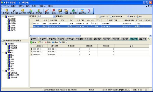This screenshot has width=153, height=92.
Task: Switch to the 职称评定 tab
Action: [x=97, y=39]
